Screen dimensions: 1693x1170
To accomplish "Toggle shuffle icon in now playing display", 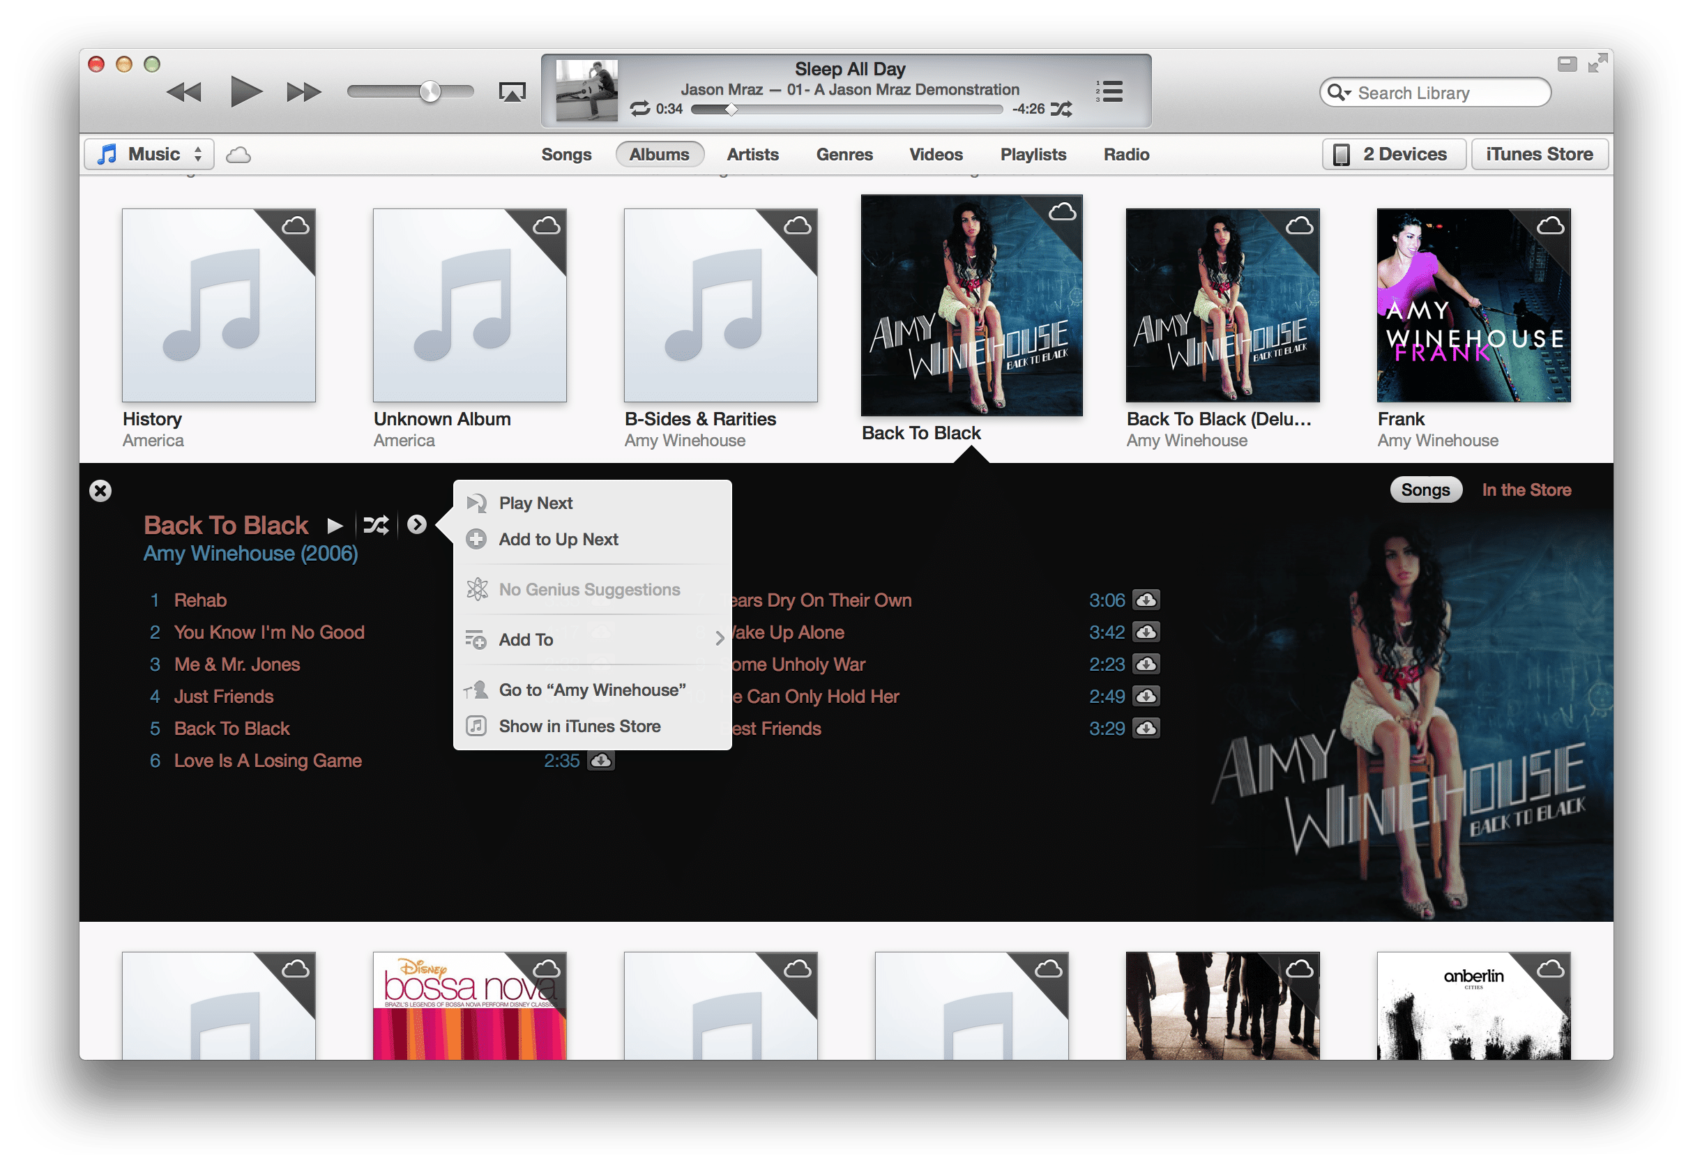I will pos(1061,109).
